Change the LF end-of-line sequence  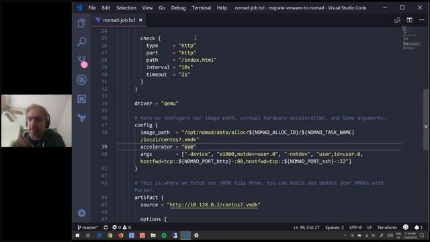click(x=370, y=227)
